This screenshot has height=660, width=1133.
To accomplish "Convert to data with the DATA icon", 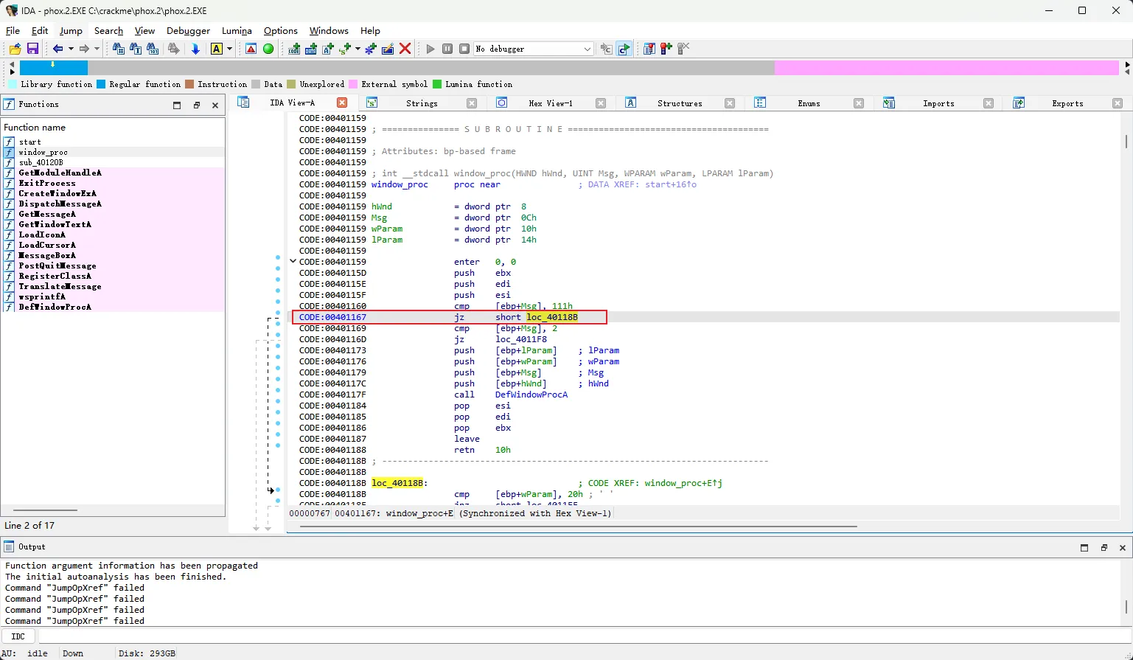I will (x=311, y=49).
